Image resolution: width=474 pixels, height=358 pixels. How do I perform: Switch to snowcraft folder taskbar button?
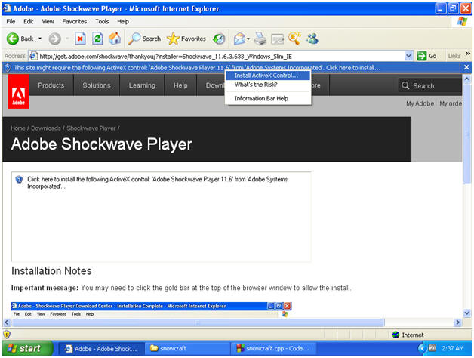point(187,349)
